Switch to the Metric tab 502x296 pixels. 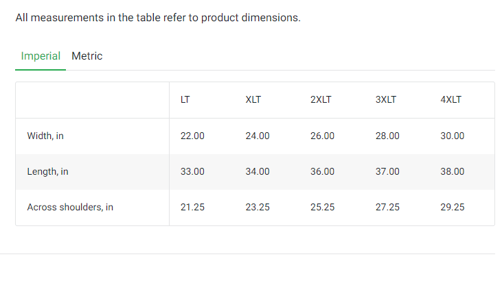tap(87, 56)
